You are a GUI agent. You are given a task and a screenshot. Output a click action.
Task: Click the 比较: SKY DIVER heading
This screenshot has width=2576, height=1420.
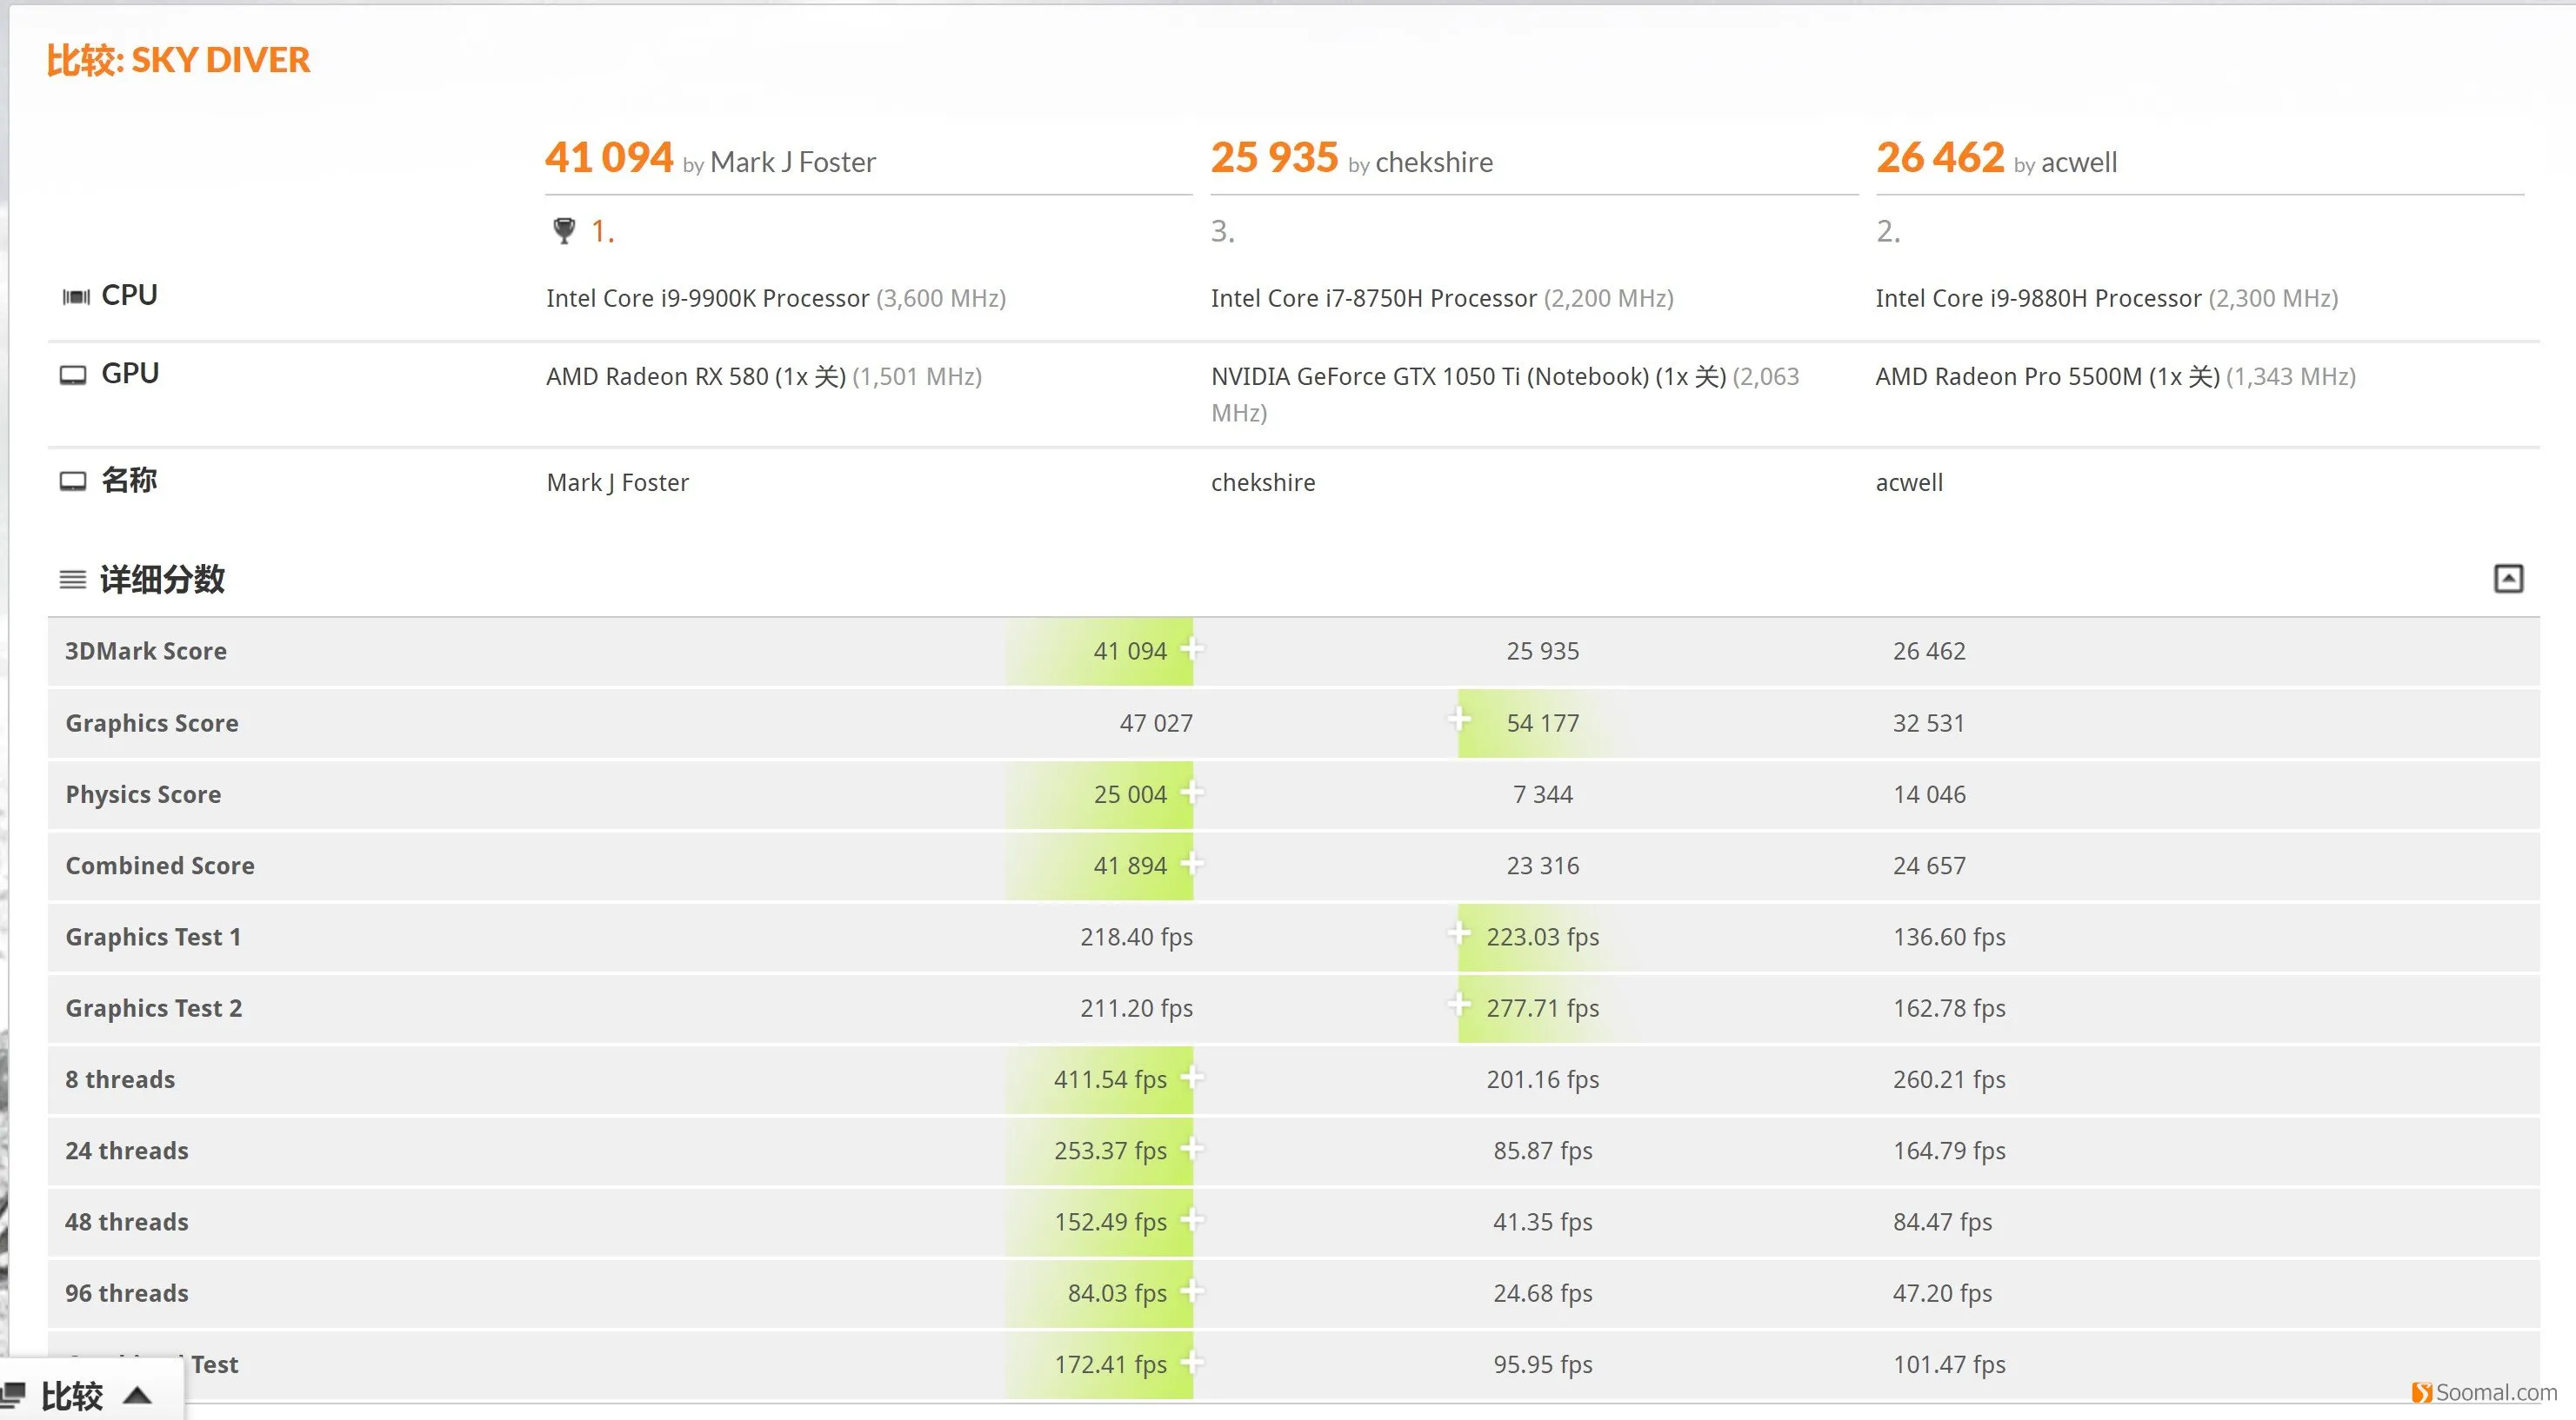coord(178,60)
